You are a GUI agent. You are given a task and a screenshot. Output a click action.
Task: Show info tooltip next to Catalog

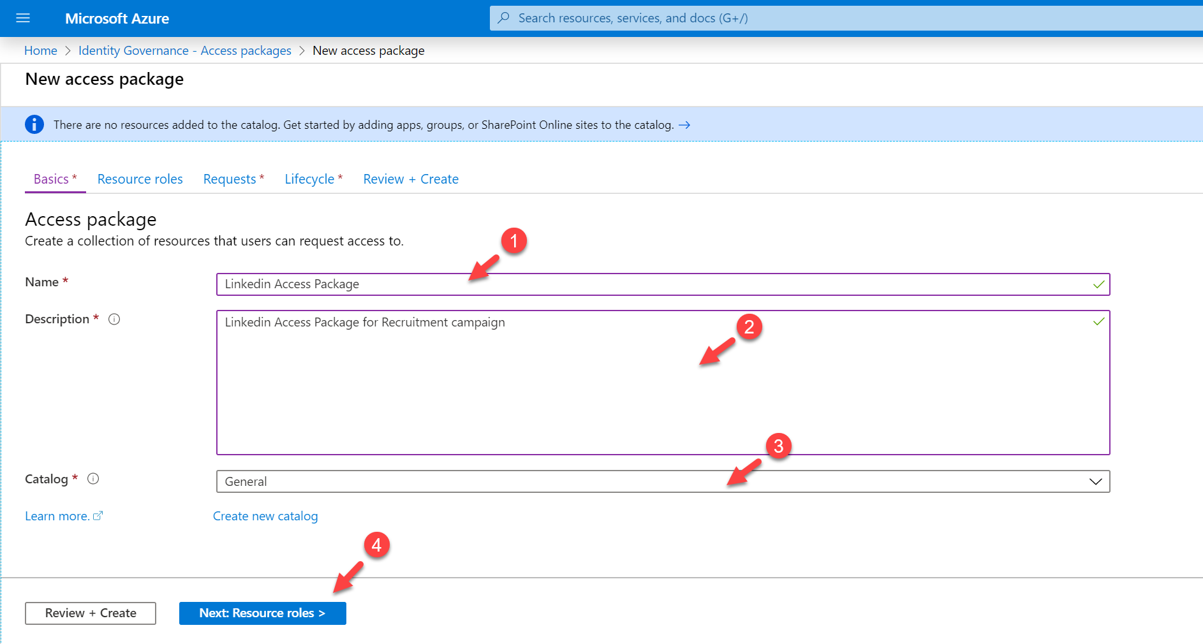tap(93, 479)
